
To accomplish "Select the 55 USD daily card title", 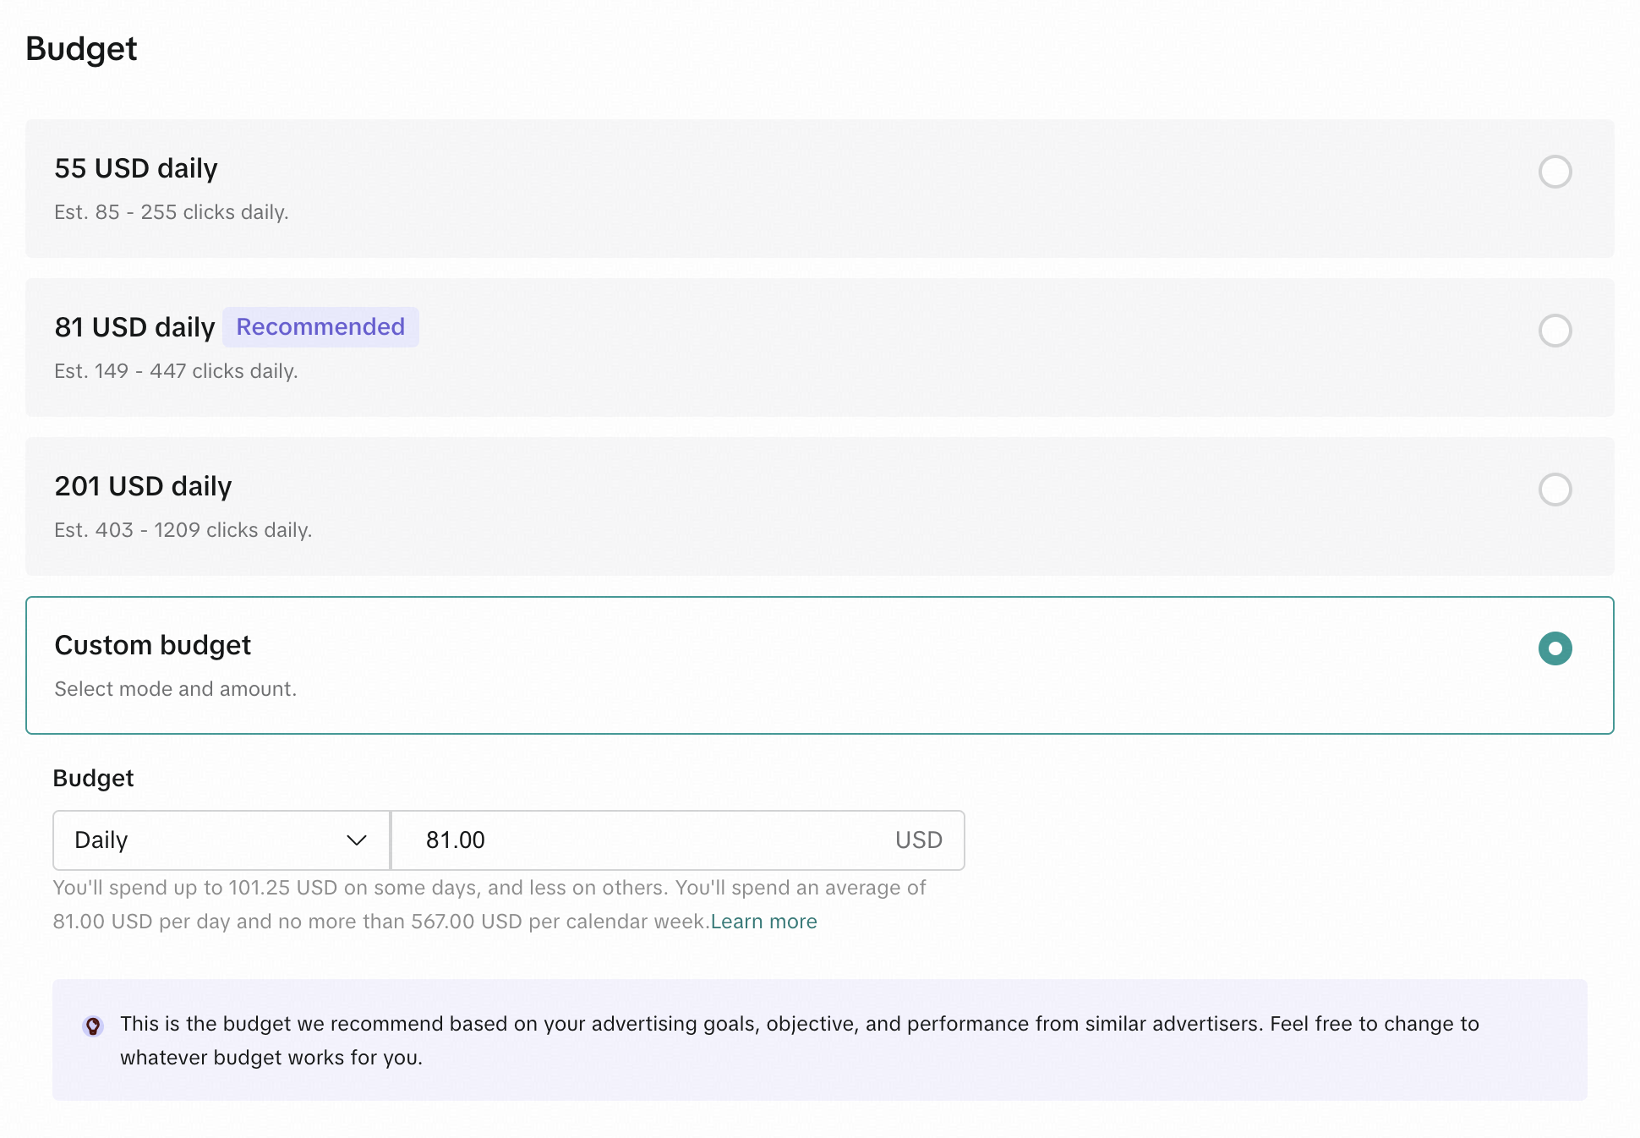I will pyautogui.click(x=136, y=168).
